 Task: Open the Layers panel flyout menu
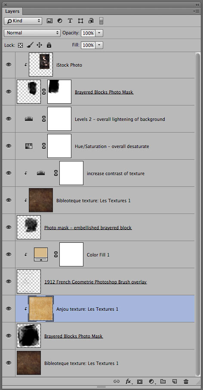tap(196, 12)
